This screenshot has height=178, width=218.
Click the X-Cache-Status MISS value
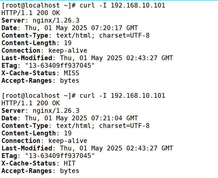point(71,73)
